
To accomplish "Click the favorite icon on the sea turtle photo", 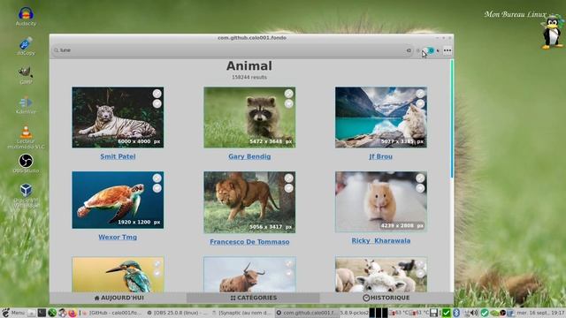I will tap(157, 188).
